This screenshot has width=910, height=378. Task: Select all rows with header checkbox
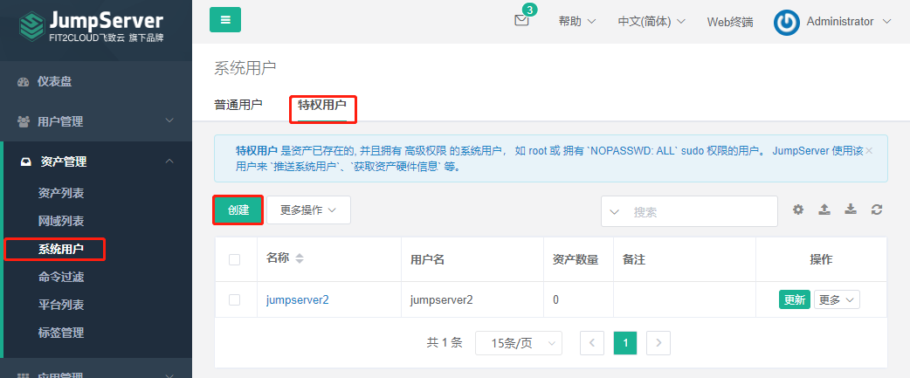pos(234,260)
